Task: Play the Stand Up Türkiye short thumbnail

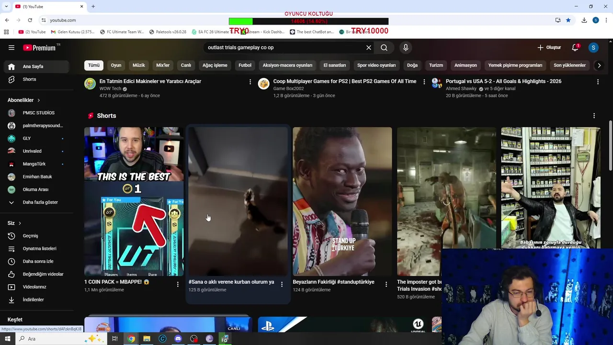Action: click(x=342, y=201)
